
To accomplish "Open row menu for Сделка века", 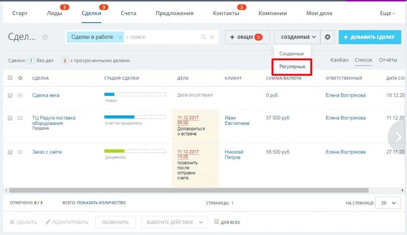I will pyautogui.click(x=20, y=95).
